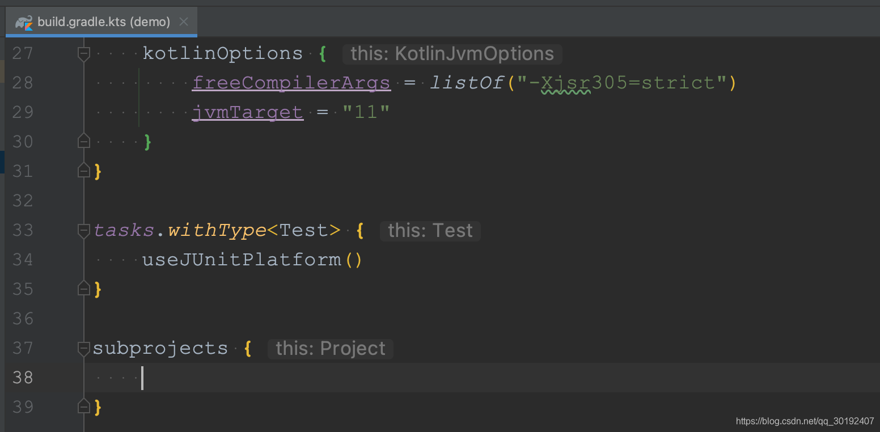
Task: Collapse the tasks.withType<Test> block at line 33
Action: [x=84, y=230]
